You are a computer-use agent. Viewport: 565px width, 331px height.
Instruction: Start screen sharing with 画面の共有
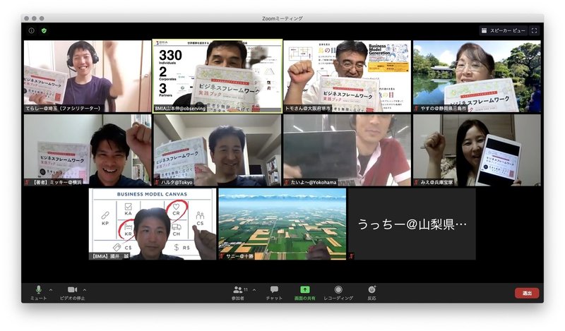tap(305, 292)
